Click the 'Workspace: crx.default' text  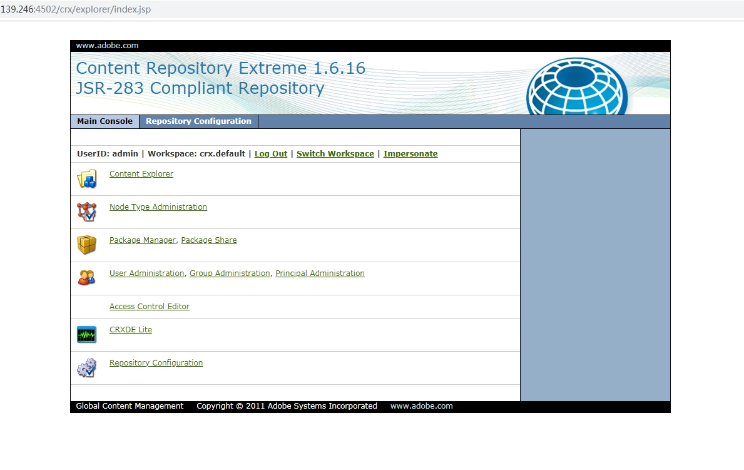[x=196, y=154]
